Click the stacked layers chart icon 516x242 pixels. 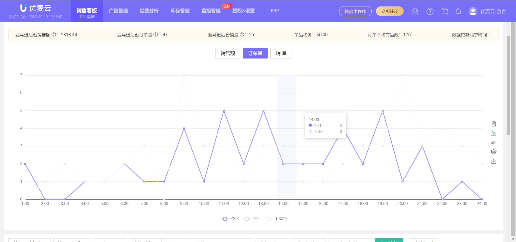pos(494,152)
